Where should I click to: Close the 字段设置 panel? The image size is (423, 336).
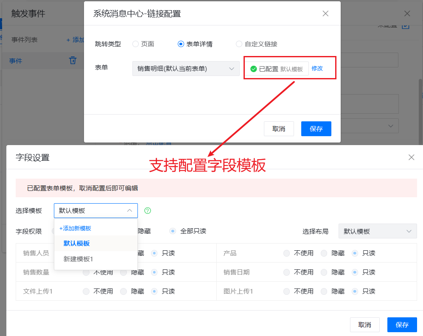411,157
